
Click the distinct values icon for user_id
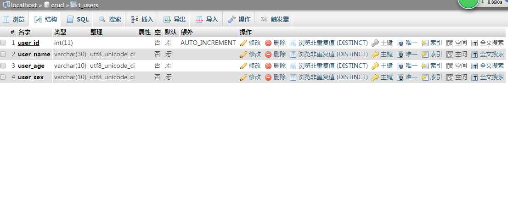coord(293,43)
